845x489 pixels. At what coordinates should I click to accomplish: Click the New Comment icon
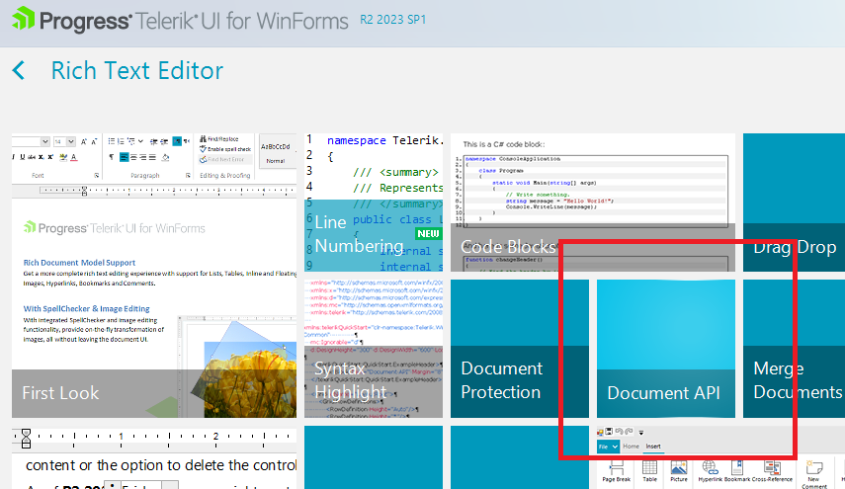[x=814, y=468]
